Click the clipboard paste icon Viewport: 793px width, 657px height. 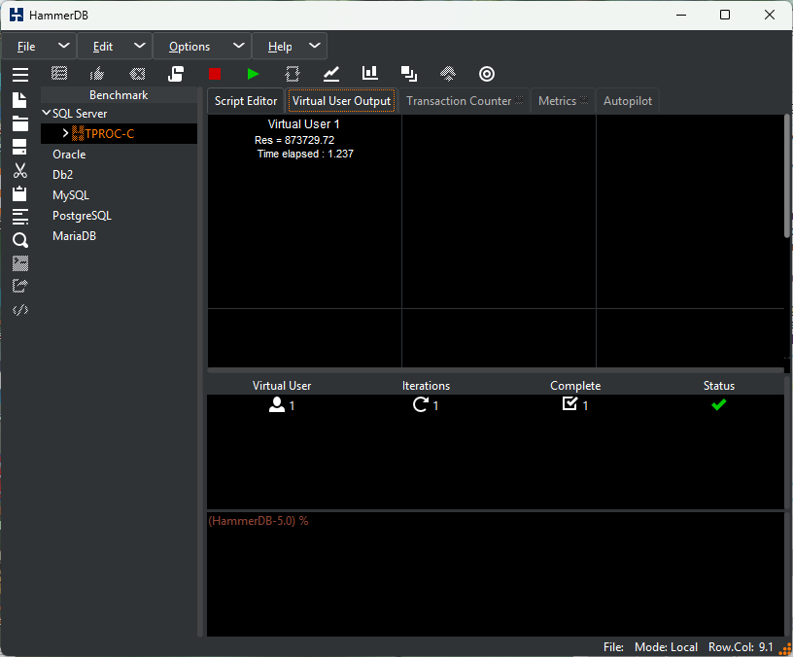coord(19,193)
